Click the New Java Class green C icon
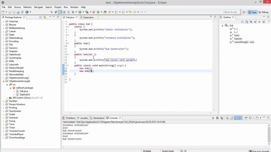This screenshot has width=271, height=152. tap(98, 12)
